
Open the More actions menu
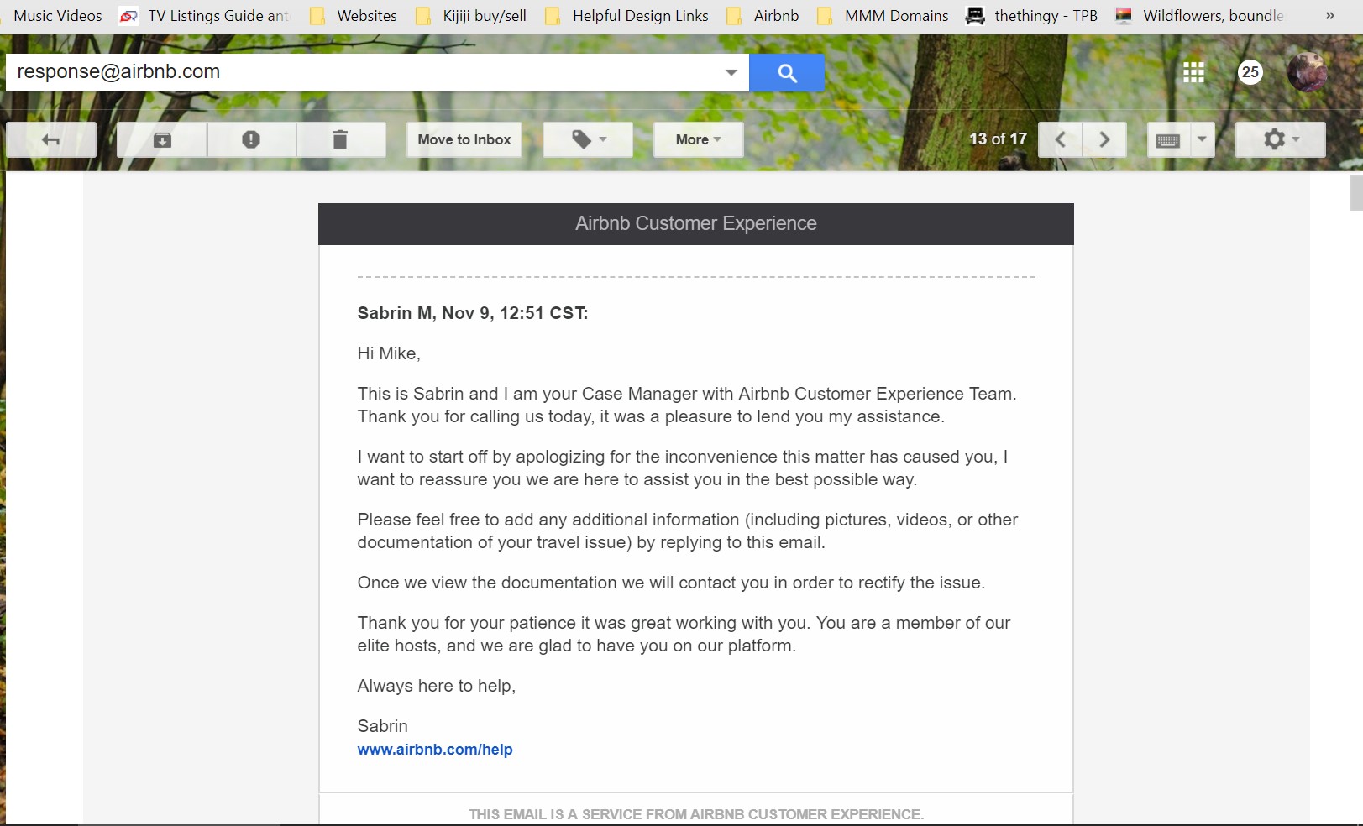coord(699,139)
